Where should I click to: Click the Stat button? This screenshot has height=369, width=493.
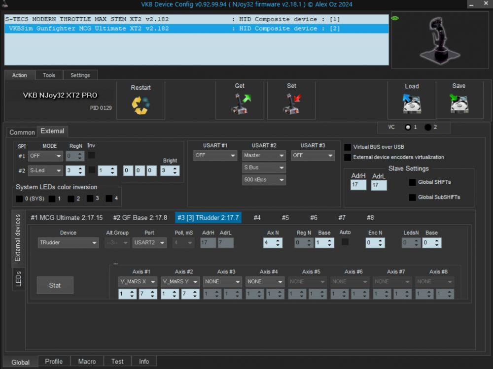[55, 285]
